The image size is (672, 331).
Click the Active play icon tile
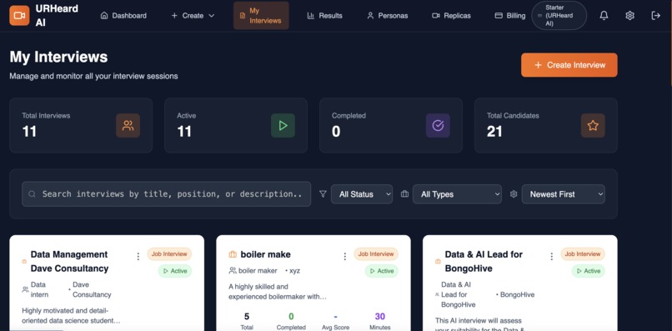283,126
